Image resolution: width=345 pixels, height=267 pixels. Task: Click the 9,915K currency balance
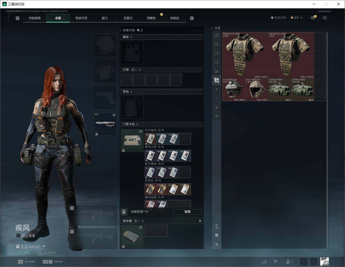(279, 18)
